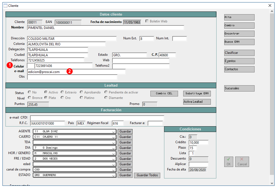Select Pendiente de activar status option
277x188 pixels.
[x=106, y=92]
